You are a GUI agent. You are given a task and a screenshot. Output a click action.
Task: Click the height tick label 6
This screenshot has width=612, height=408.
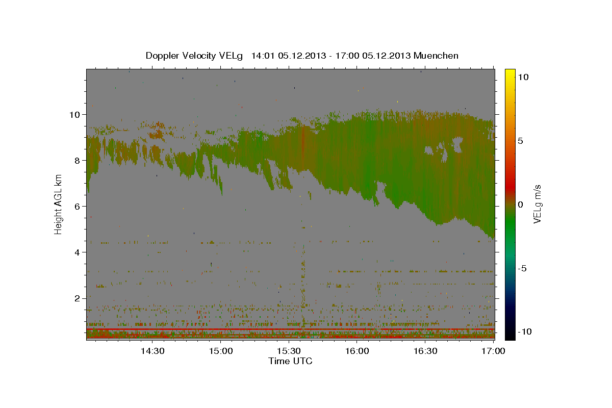coord(76,206)
